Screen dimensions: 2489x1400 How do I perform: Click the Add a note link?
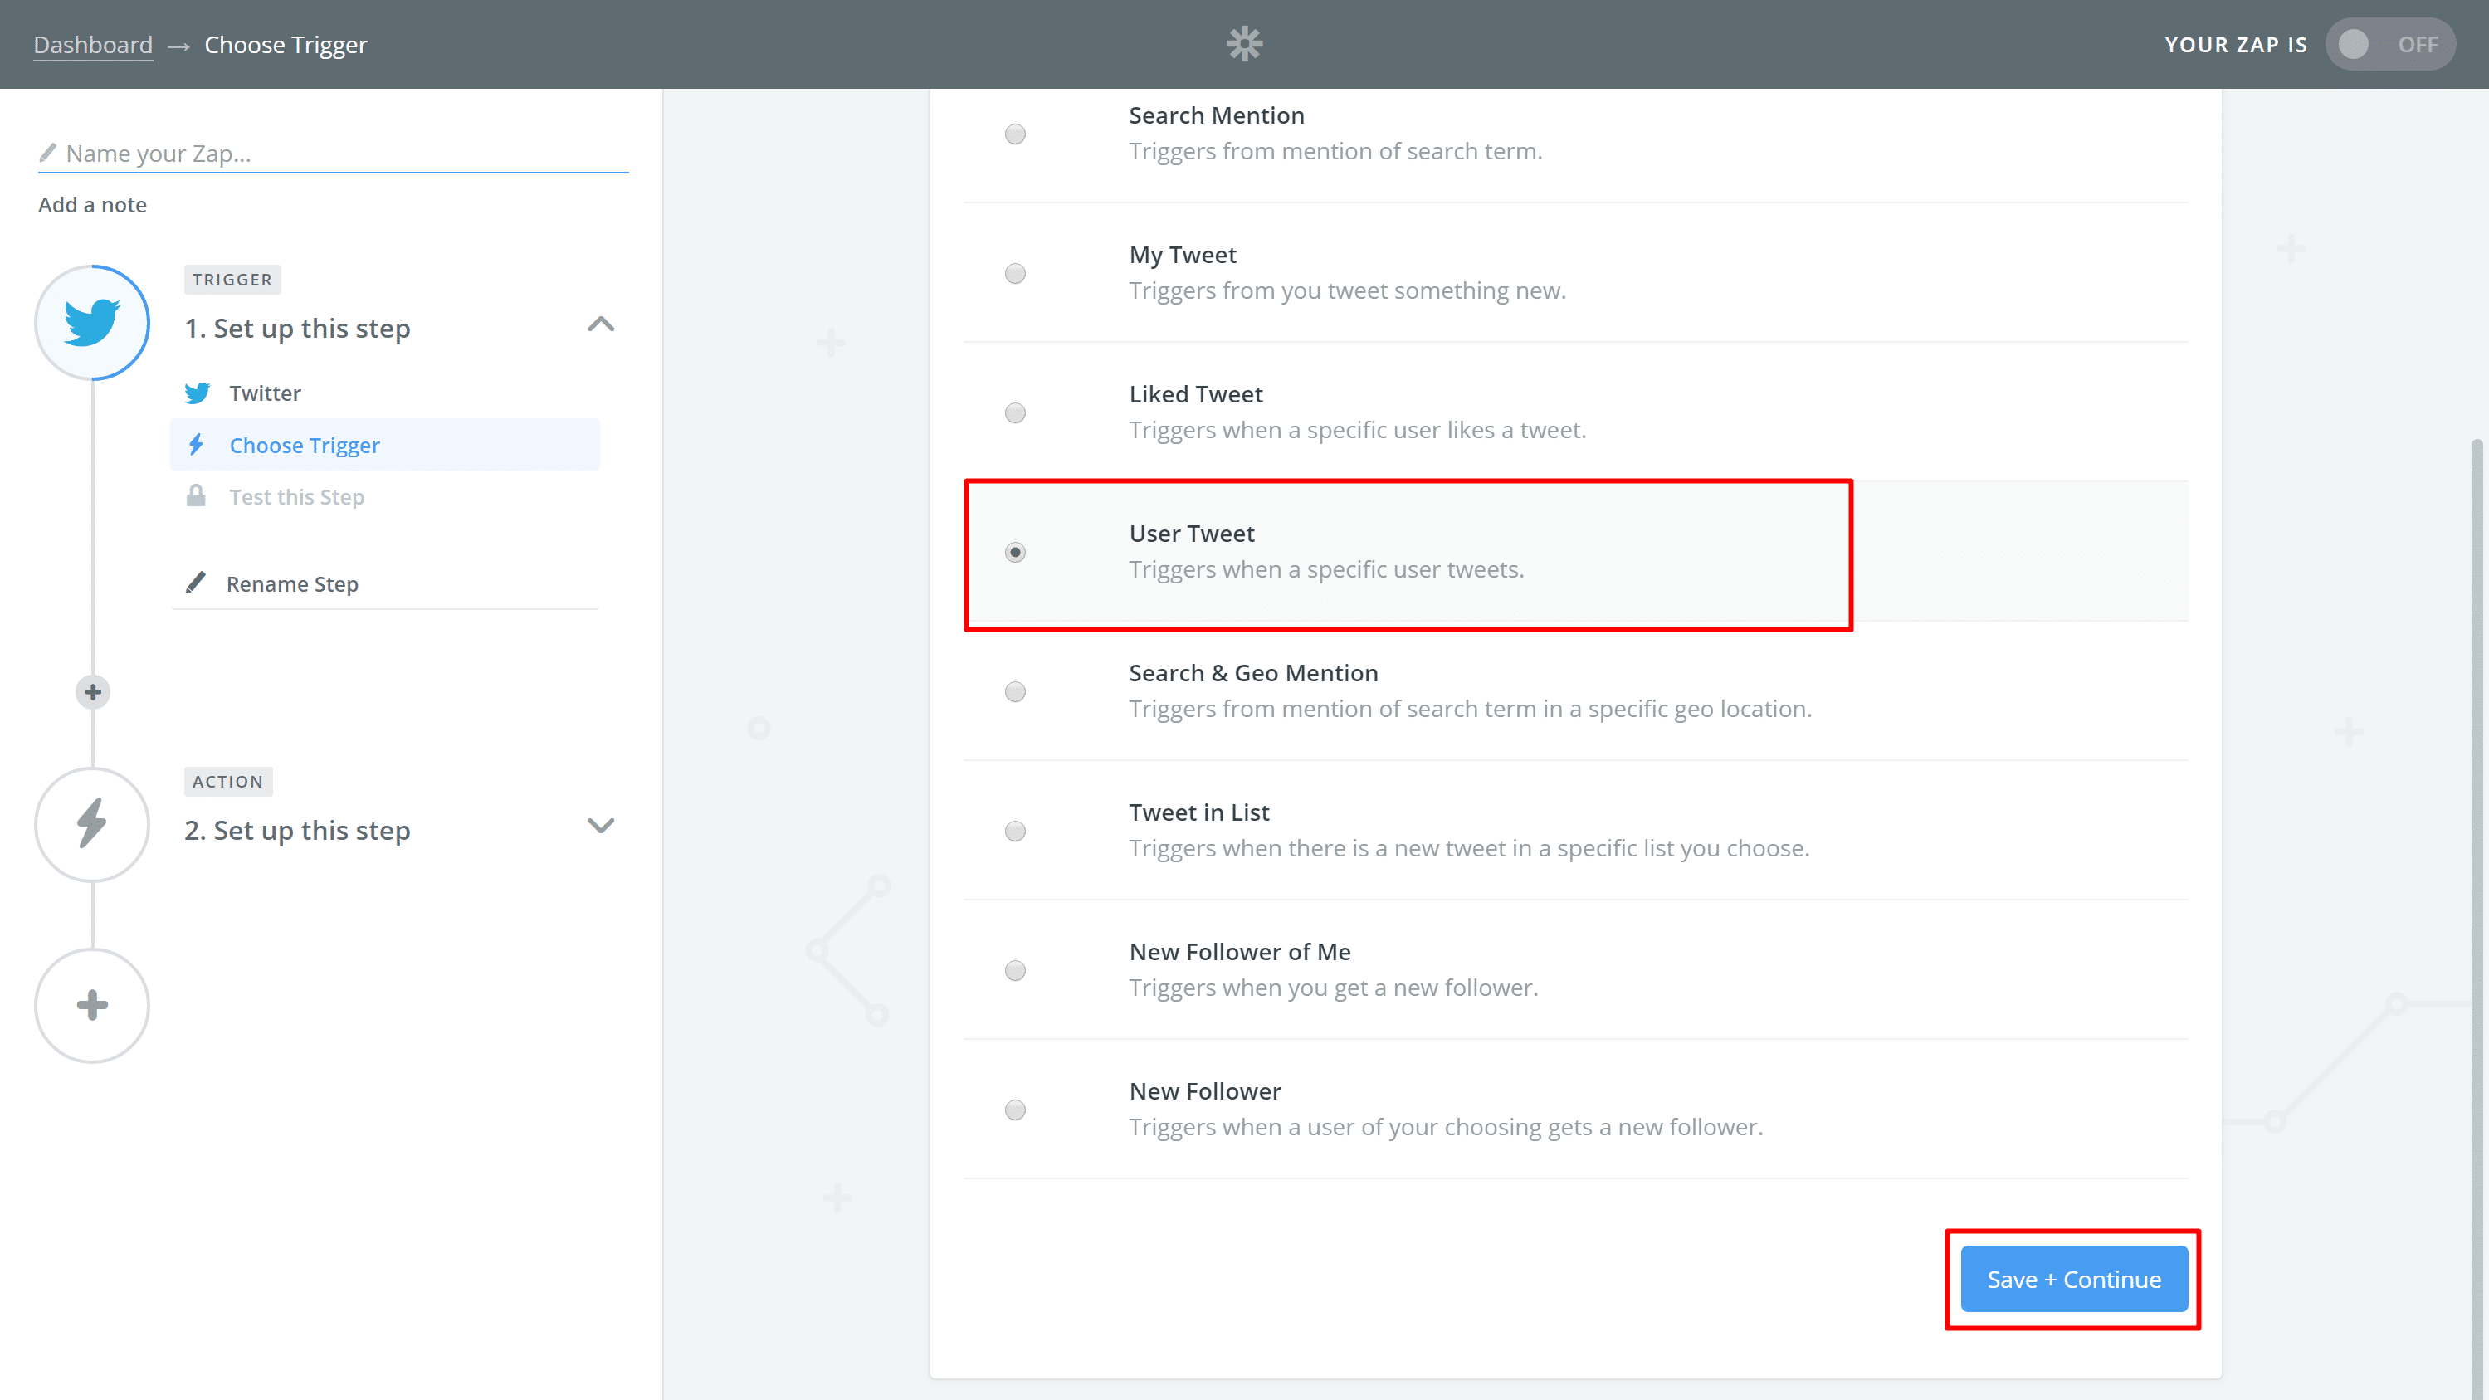coord(93,205)
